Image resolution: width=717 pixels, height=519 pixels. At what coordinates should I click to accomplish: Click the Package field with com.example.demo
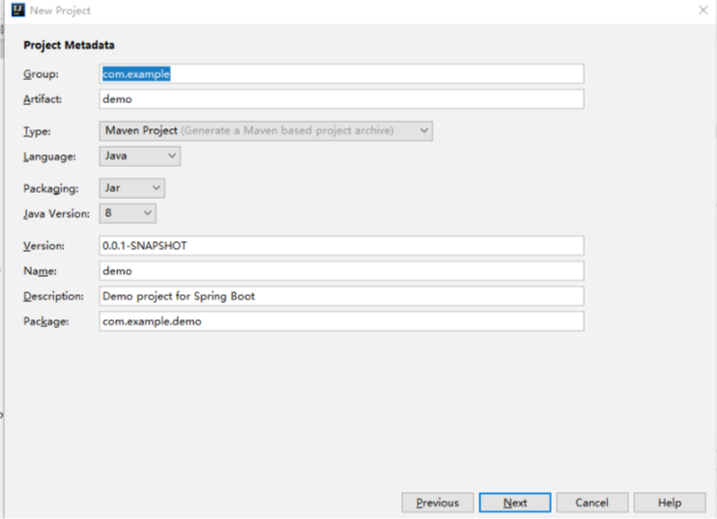[341, 321]
